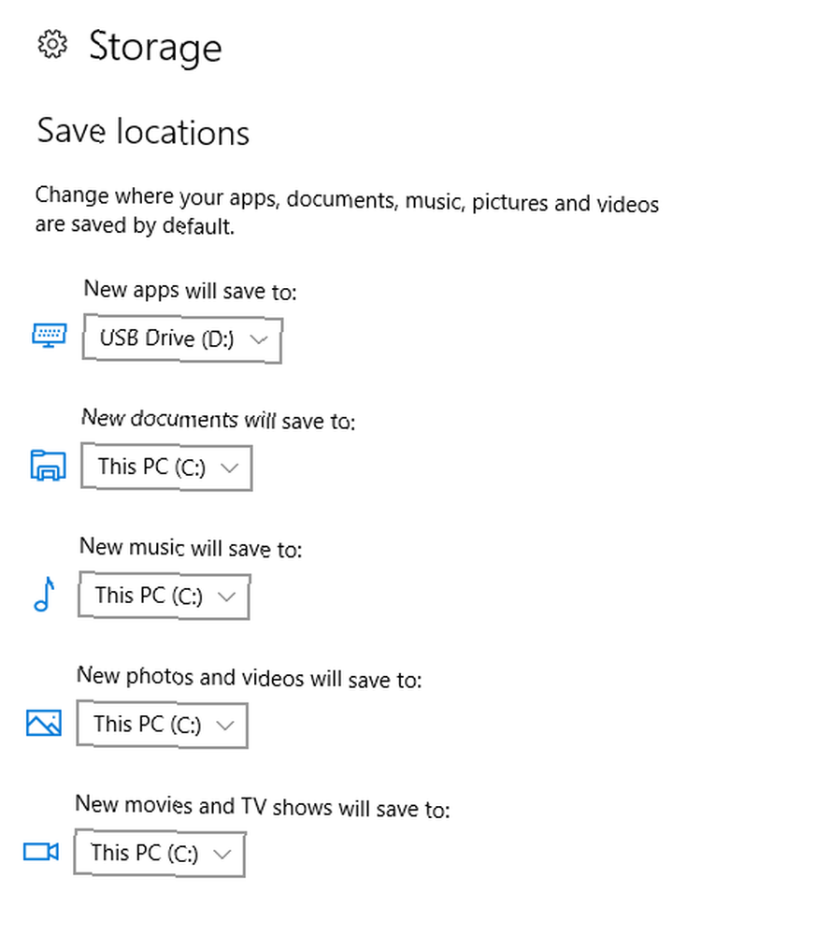Open the new apps USB Drive (D:) dropdown
The width and height of the screenshot is (816, 935).
(x=181, y=338)
